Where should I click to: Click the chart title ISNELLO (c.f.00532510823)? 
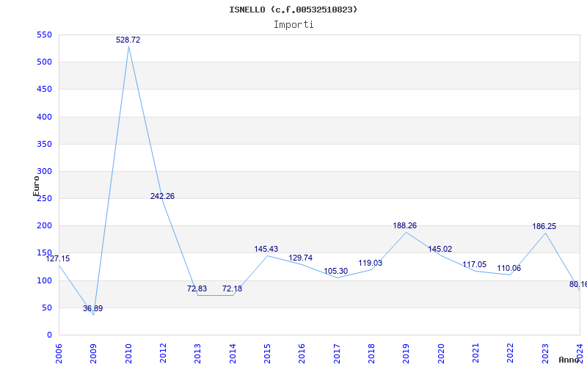[293, 10]
